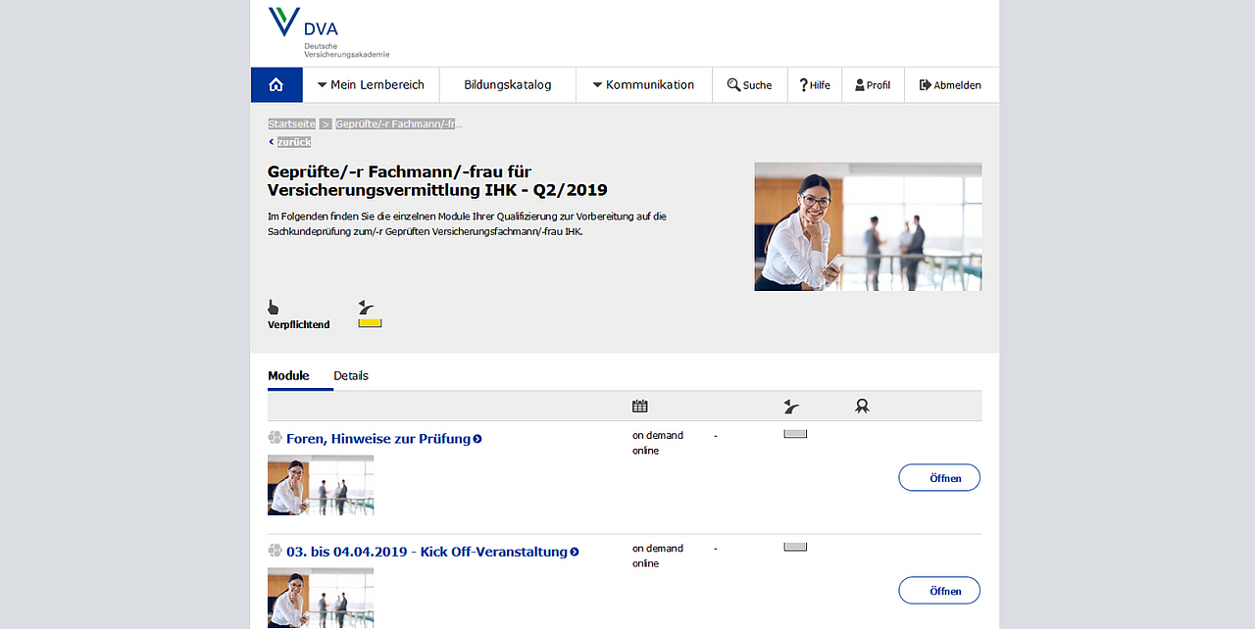Click the Geprüfte/-r Fachmann breadcrumb
Viewport: 1255px width, 629px height.
click(x=398, y=124)
